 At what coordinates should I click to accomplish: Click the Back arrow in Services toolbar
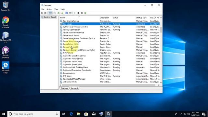tap(42, 13)
